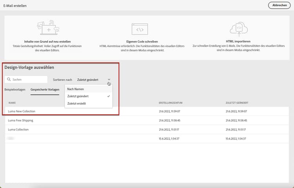The image size is (294, 188).
Task: Click the magnifier icon in search box
Action: point(9,80)
